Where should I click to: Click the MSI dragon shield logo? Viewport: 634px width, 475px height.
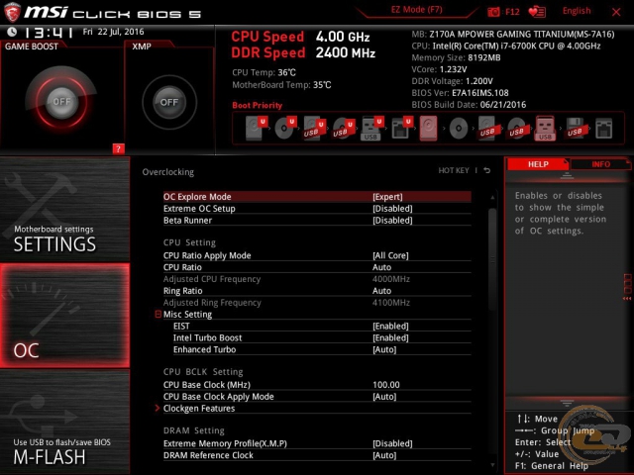pyautogui.click(x=12, y=12)
